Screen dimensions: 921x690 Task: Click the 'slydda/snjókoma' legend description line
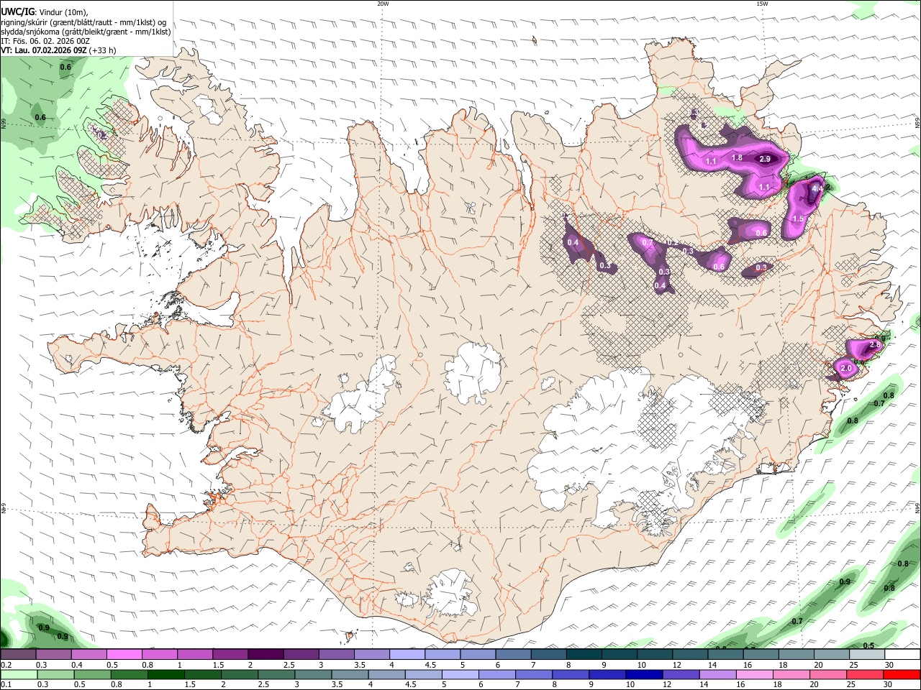[86, 32]
